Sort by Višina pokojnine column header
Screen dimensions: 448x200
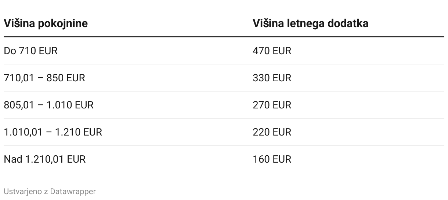coord(46,23)
